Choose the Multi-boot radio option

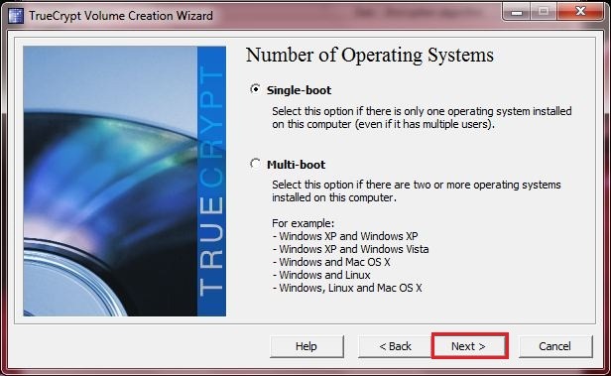click(x=255, y=164)
